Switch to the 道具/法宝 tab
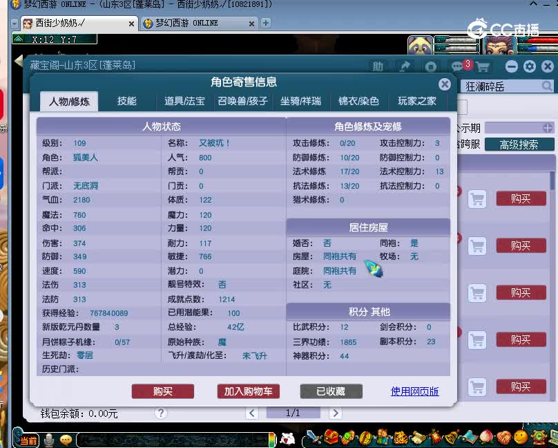Image resolution: width=558 pixels, height=448 pixels. click(x=184, y=101)
